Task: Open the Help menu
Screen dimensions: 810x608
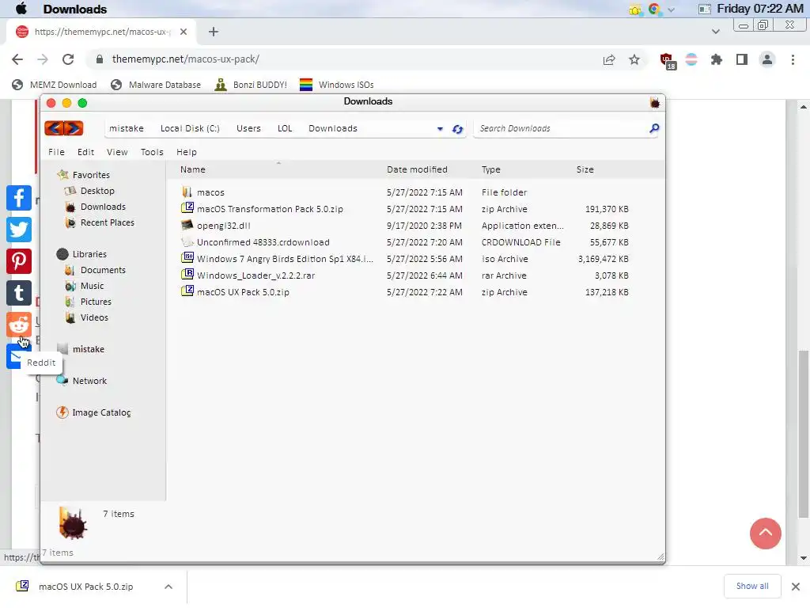Action: tap(187, 152)
